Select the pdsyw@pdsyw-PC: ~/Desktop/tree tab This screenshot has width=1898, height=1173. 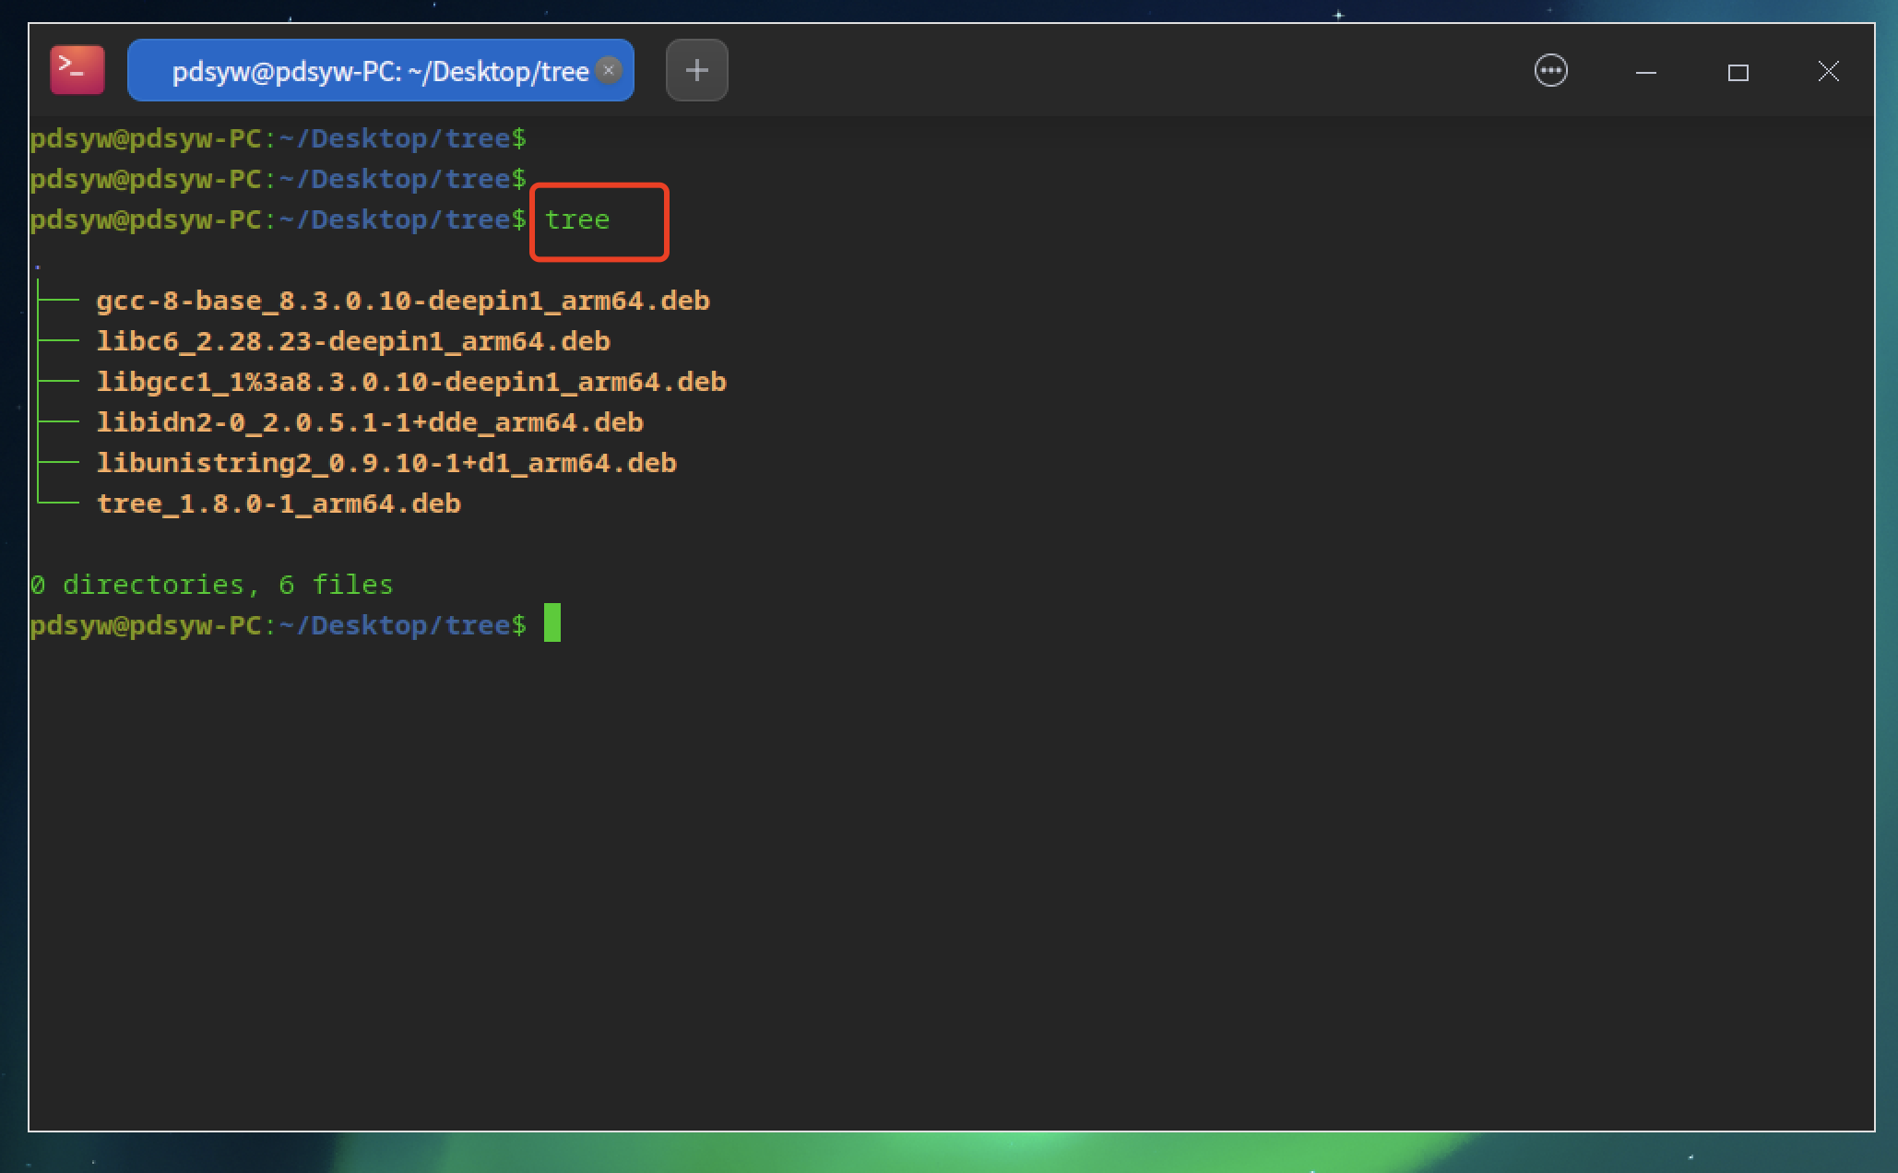380,70
